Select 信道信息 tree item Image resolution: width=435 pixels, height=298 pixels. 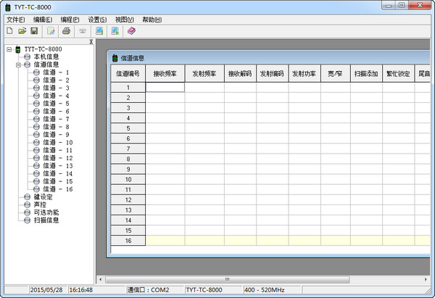tap(46, 65)
